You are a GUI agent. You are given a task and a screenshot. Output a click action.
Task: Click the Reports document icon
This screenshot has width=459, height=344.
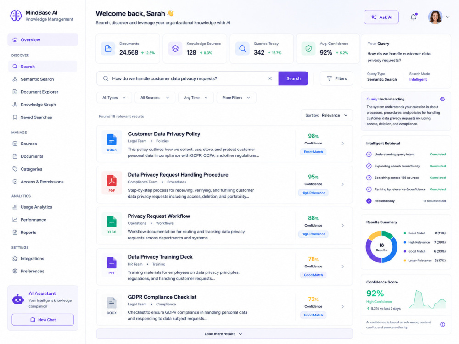point(15,232)
